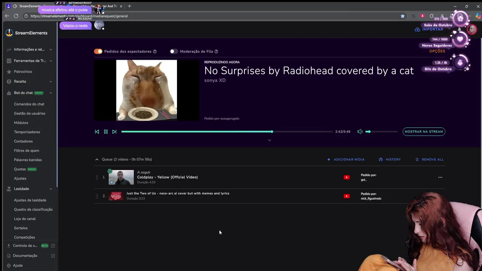Skip to previous track in player

97,132
